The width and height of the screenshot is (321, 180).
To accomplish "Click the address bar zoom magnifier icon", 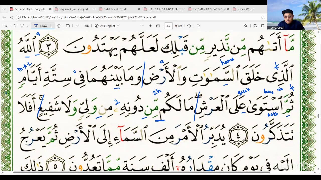I will click(x=263, y=17).
